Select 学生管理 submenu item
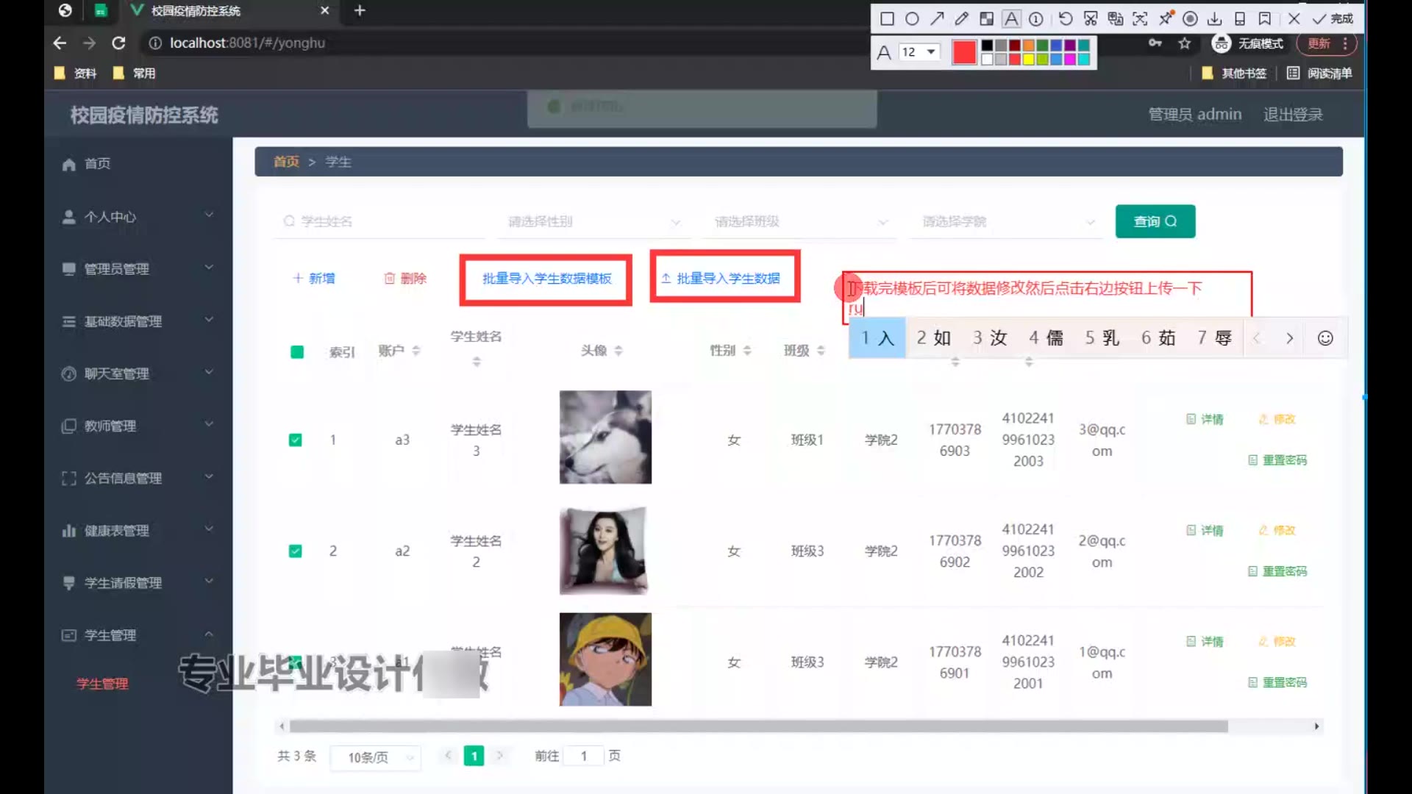The image size is (1412, 794). pos(102,684)
